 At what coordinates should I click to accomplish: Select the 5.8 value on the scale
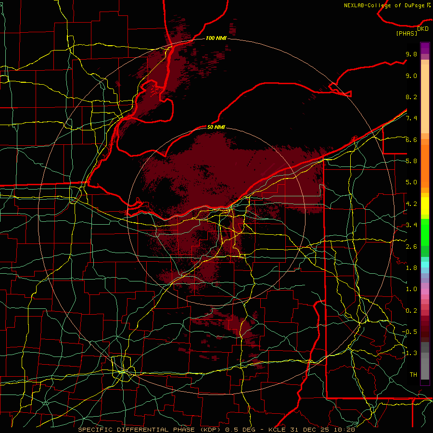pos(411,161)
